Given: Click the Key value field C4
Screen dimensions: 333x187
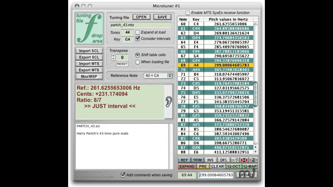Looking at the screenshot, I should click(x=127, y=39).
